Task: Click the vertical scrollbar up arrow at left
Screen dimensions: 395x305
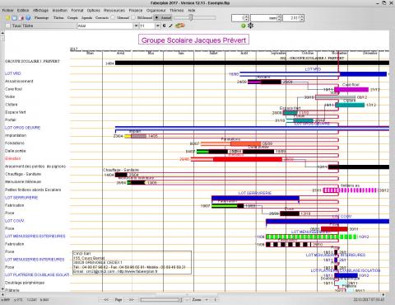Action: coord(2,32)
